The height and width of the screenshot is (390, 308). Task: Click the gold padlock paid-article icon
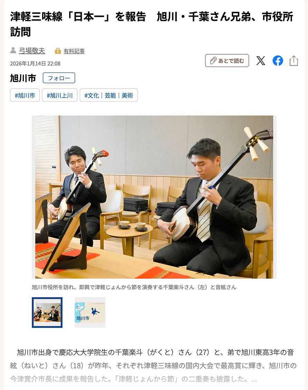58,51
